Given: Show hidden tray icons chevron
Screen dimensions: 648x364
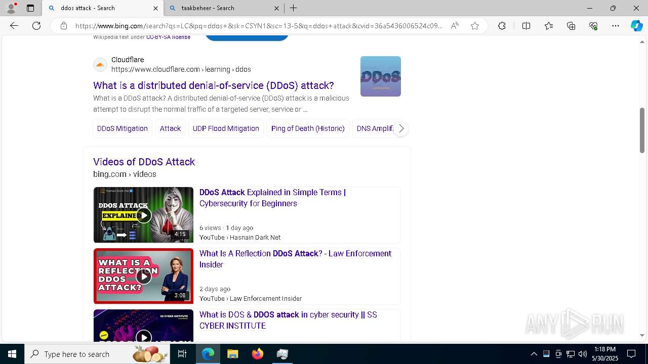Looking at the screenshot, I should [x=534, y=354].
